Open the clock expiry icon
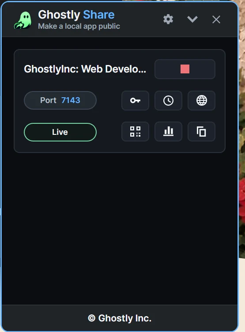The width and height of the screenshot is (245, 332). click(x=168, y=100)
